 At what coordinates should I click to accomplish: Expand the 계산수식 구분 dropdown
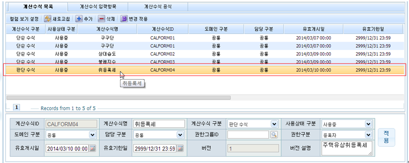click(274, 124)
